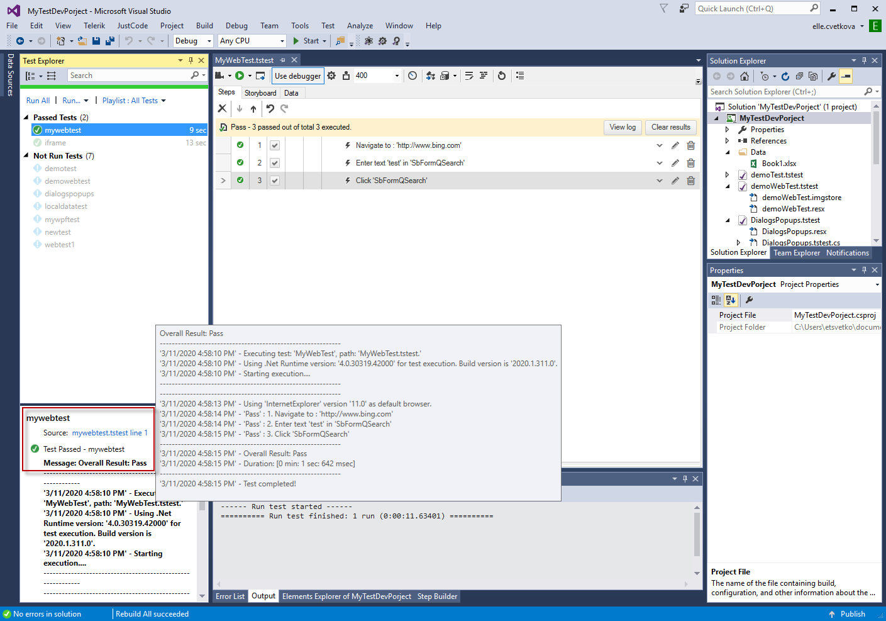Click the Save icon in main toolbar
This screenshot has width=886, height=621.
click(x=96, y=41)
